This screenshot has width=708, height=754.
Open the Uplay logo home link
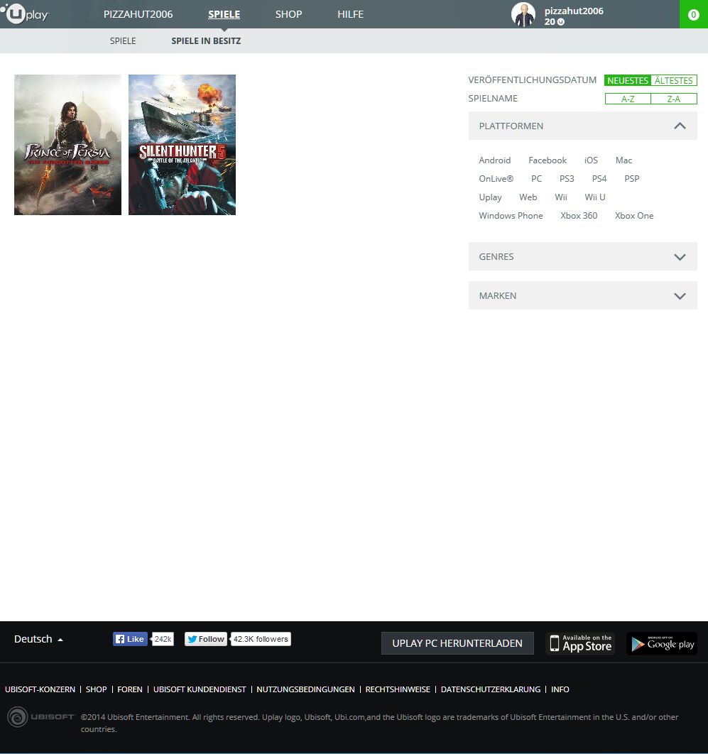[25, 14]
